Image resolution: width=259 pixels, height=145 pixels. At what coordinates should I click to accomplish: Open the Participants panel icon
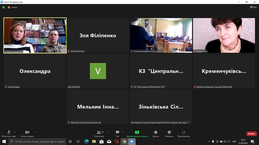click(99, 132)
